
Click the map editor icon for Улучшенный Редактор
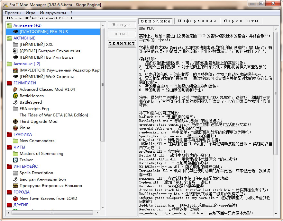point(15,70)
